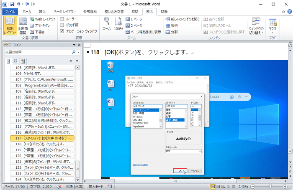Browse headings tab in the navigation pane
This screenshot has height=190, width=293.
click(x=8, y=61)
